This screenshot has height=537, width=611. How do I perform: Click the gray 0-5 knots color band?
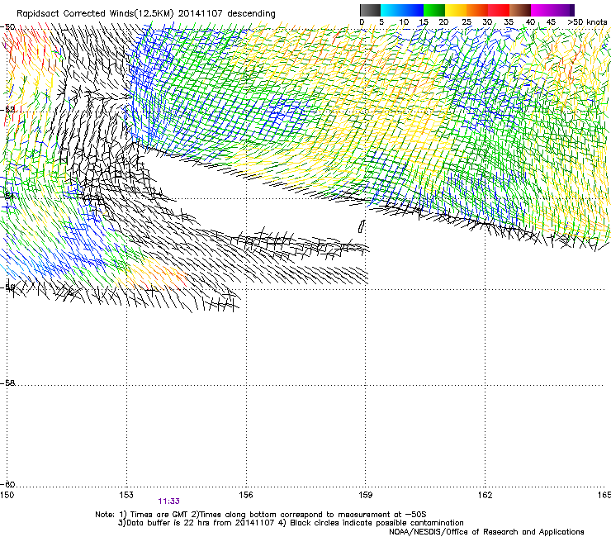(370, 10)
